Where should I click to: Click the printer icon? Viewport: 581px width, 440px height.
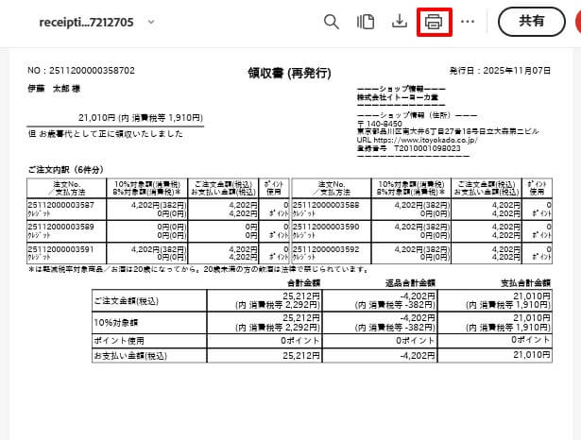coord(434,22)
